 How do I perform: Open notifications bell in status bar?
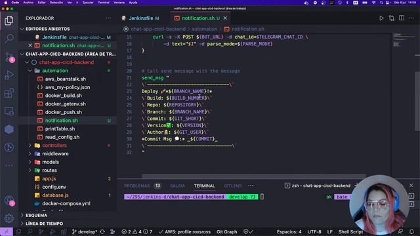[411, 231]
